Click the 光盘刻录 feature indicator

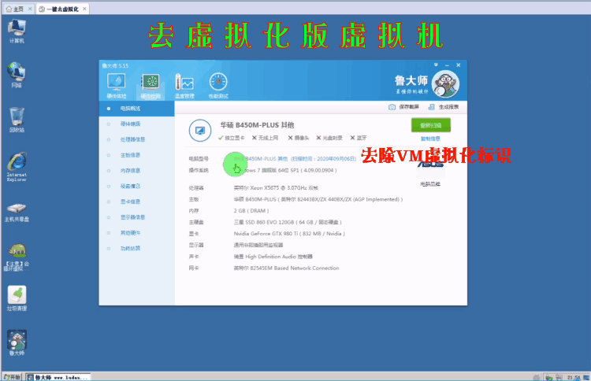pyautogui.click(x=329, y=138)
